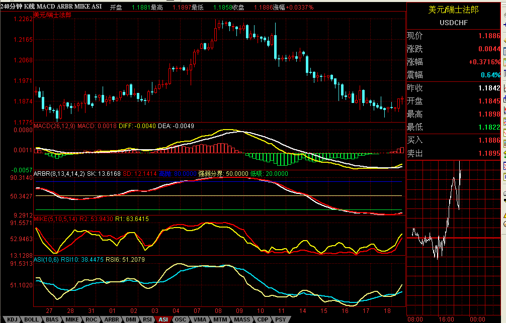Viewport: 506px width, 323px height.
Task: Open the PSY indicator tab
Action: (x=281, y=319)
